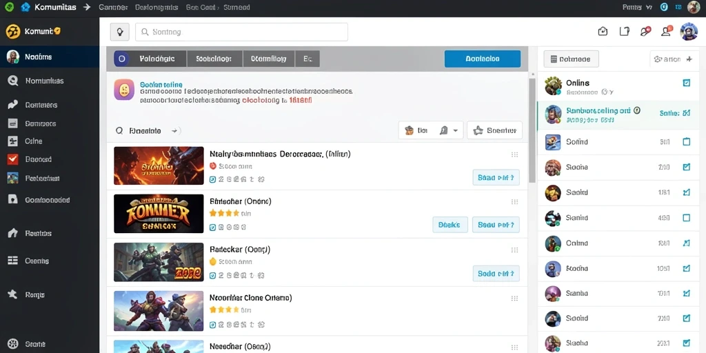Viewport: 706px width, 353px height.
Task: Switch to the Sootoliogr tab
Action: tap(214, 59)
